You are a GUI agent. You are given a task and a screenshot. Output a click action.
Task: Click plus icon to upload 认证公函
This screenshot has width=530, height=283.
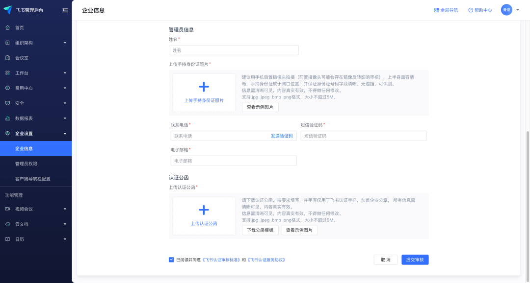(x=204, y=210)
